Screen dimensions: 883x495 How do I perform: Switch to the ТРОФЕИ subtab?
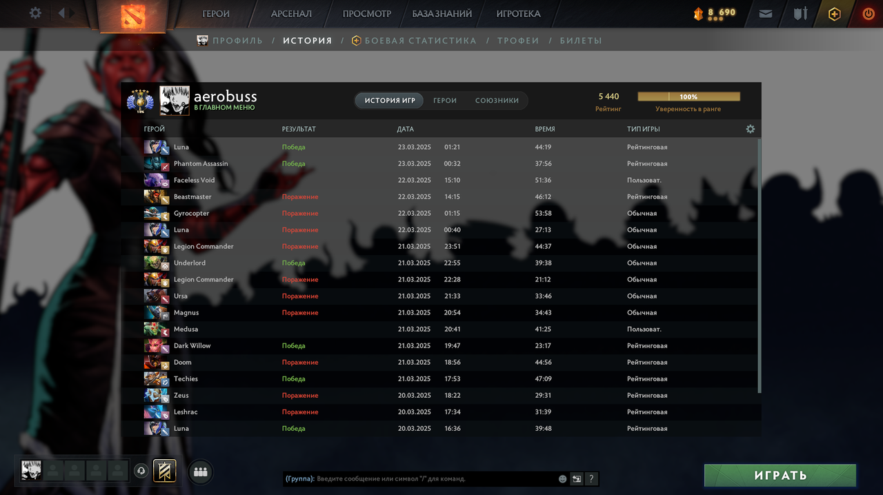point(518,41)
